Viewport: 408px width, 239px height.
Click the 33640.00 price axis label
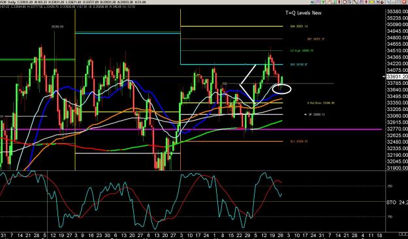click(398, 89)
